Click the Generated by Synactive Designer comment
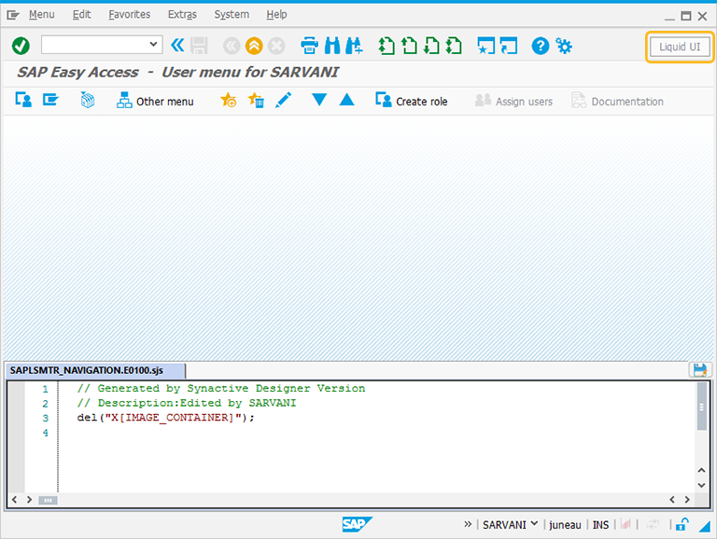This screenshot has height=539, width=717. [221, 388]
